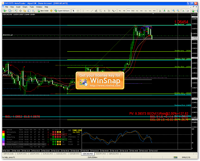
Task: Click the connection status bars icon
Action: tap(175, 157)
